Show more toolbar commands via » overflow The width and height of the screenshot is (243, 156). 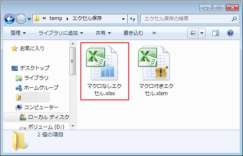click(x=154, y=33)
